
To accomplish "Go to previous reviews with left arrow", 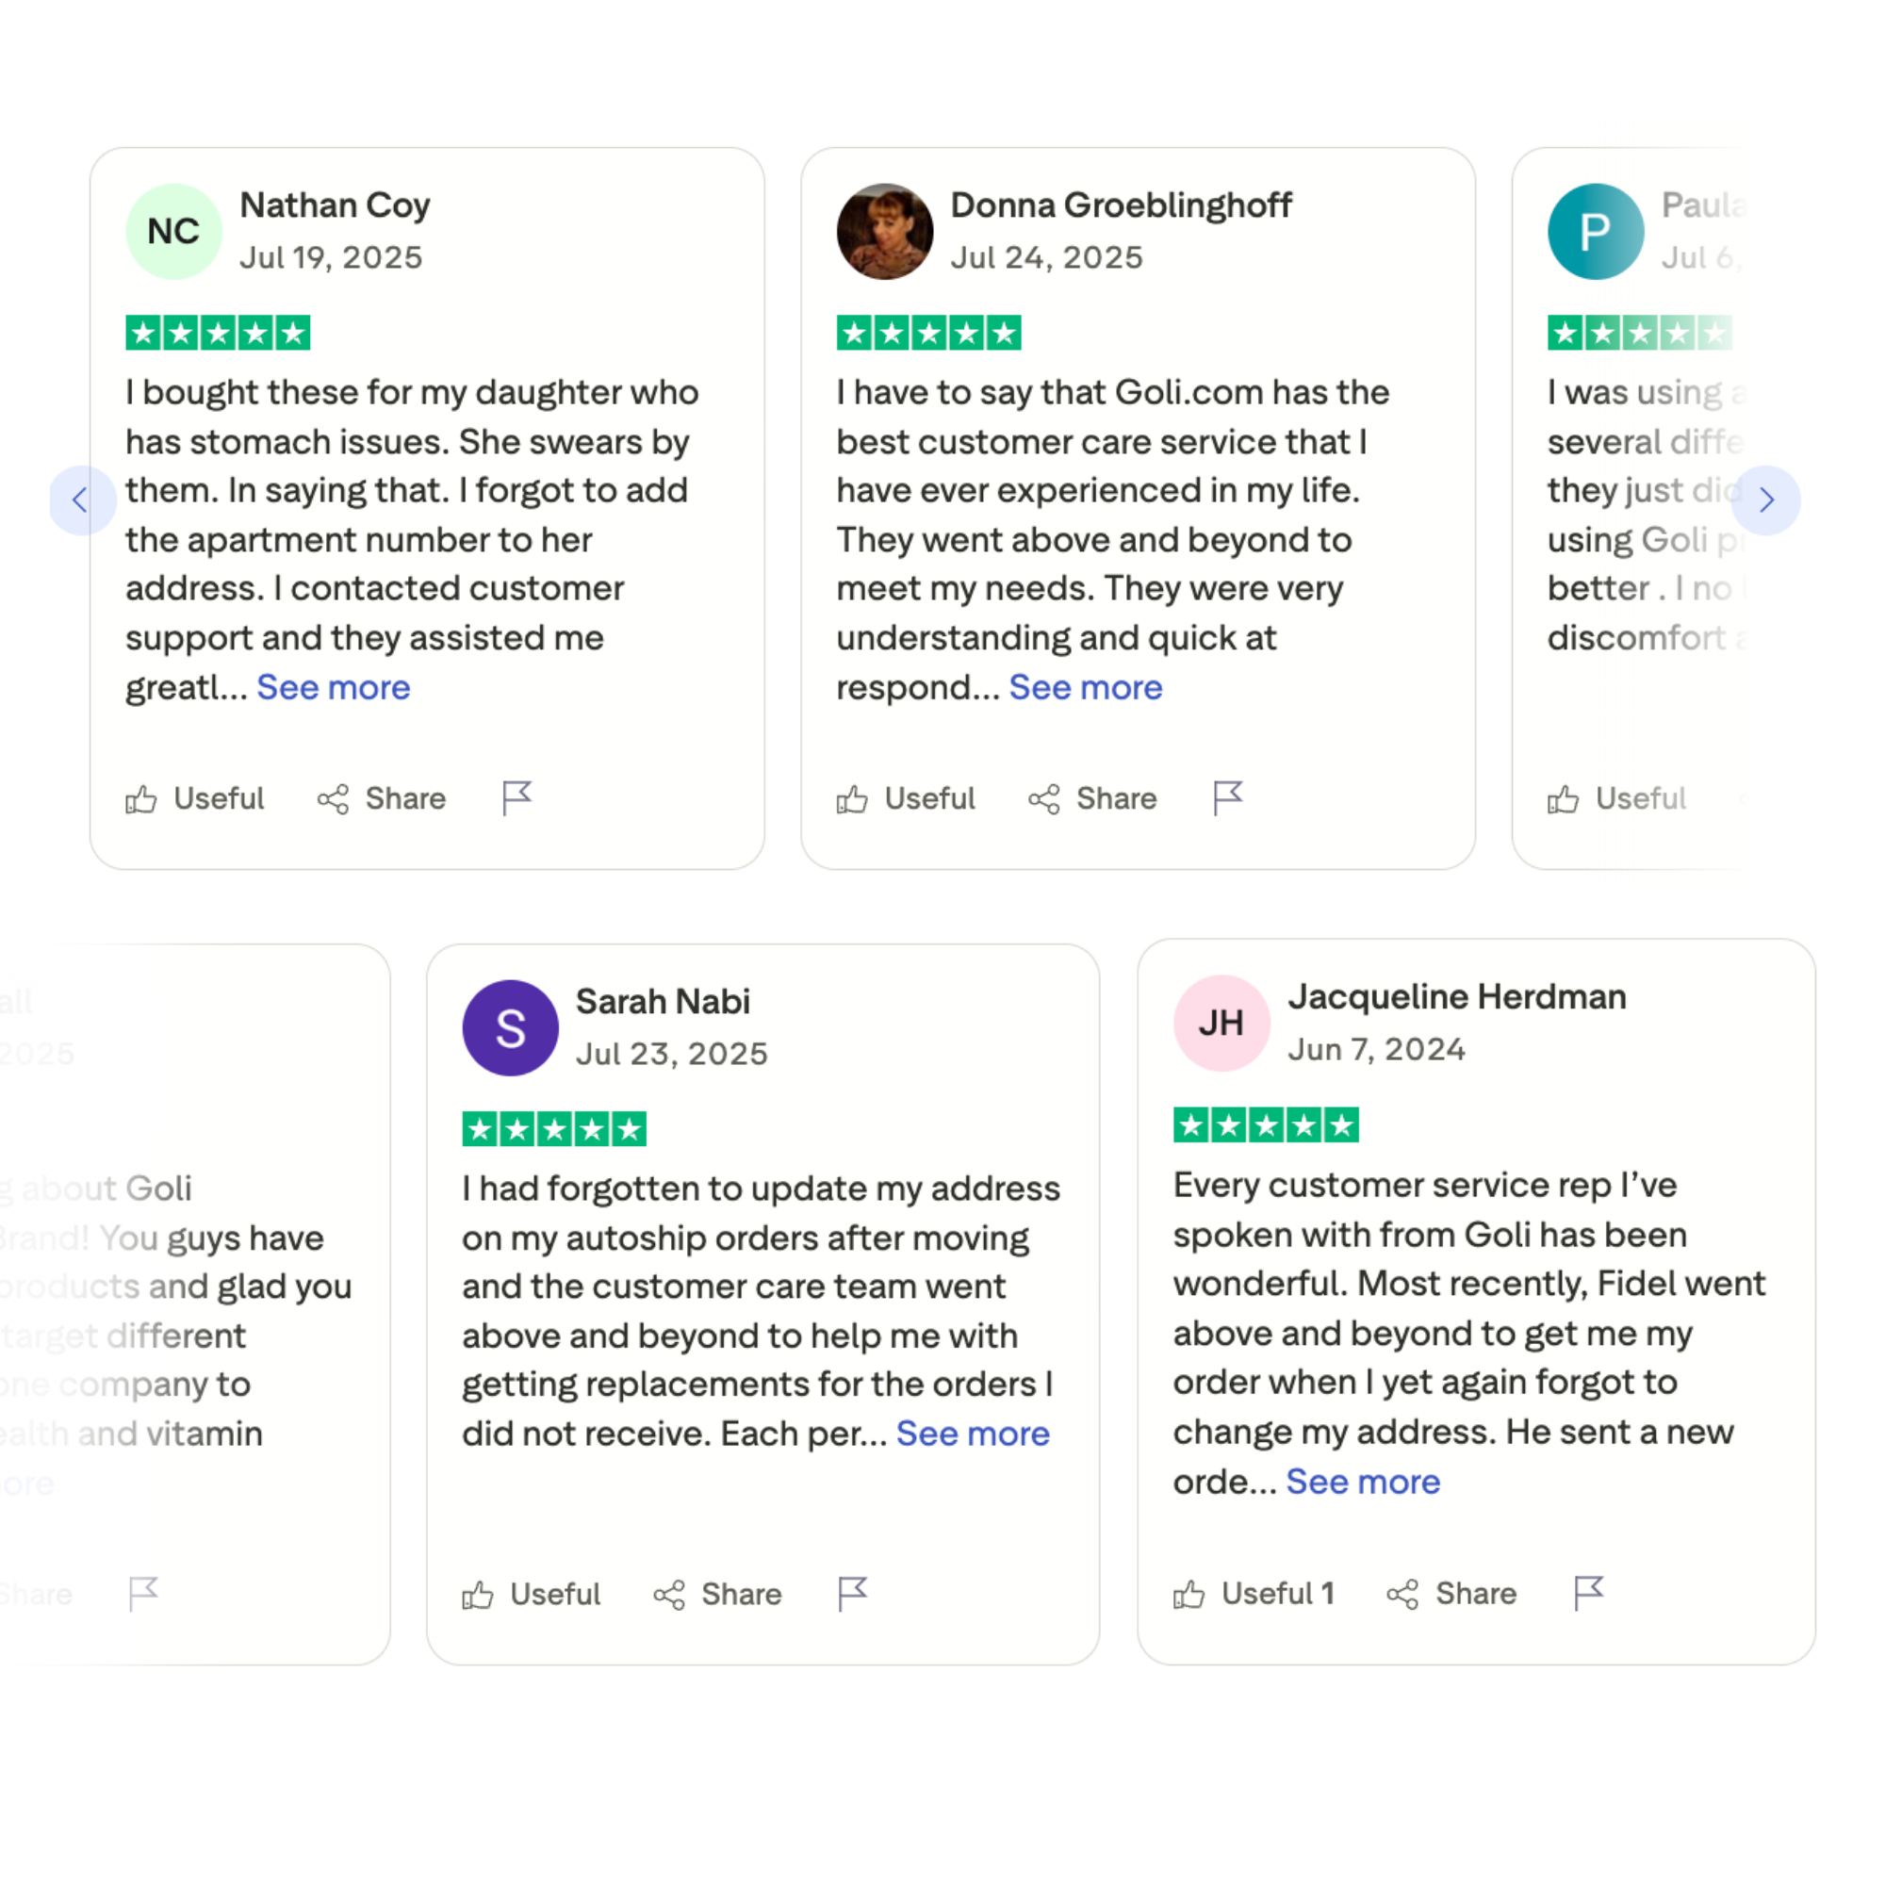I will (81, 500).
